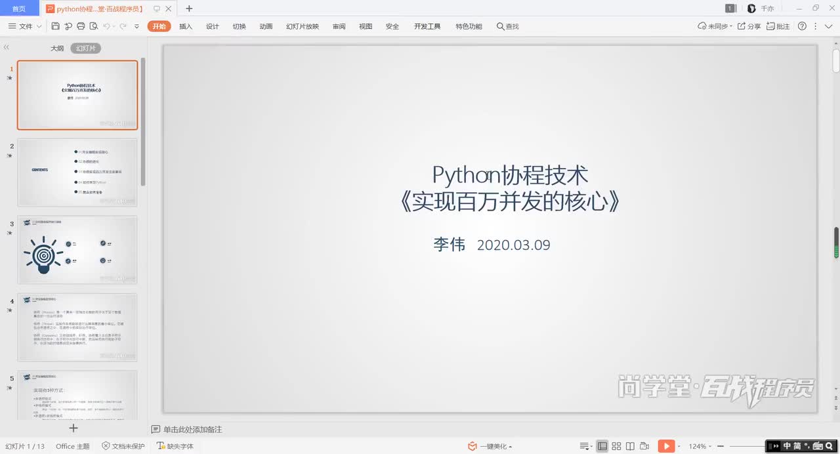Select slide 5 thumbnail
Image resolution: width=840 pixels, height=454 pixels.
pyautogui.click(x=77, y=396)
